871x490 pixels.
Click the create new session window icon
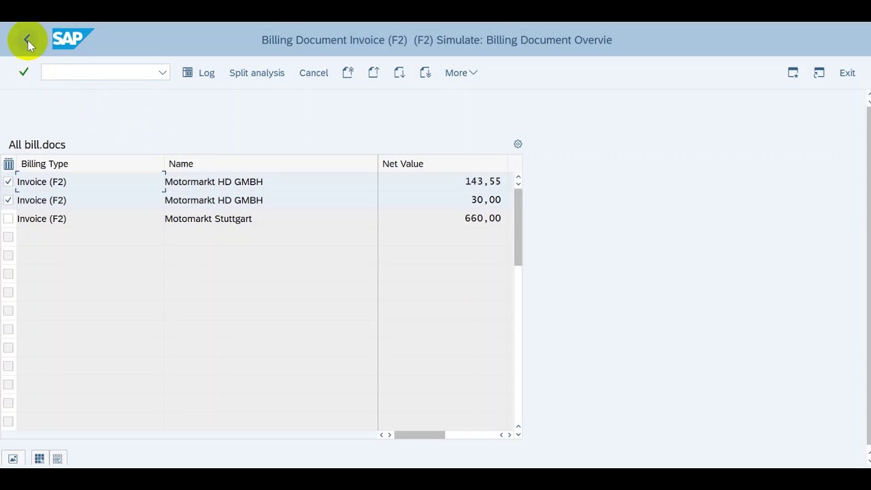(793, 73)
